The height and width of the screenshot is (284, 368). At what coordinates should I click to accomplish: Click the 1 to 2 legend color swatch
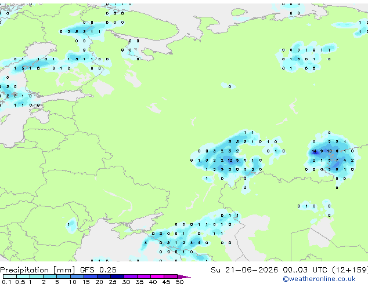(x=37, y=276)
